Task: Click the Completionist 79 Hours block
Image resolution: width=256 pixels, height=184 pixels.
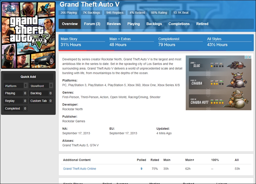Action: point(180,42)
